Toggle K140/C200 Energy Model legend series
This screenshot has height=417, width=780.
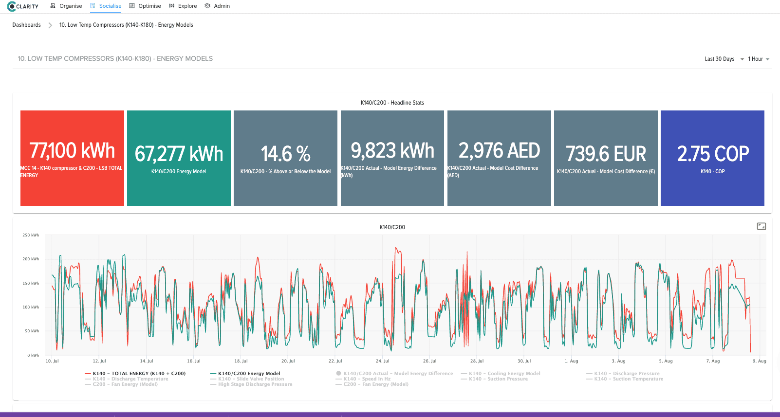[x=249, y=374]
